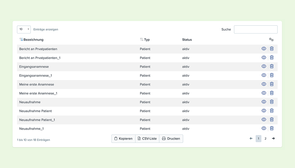Open column settings gear icon in header
The image size is (295, 168).
click(x=271, y=39)
